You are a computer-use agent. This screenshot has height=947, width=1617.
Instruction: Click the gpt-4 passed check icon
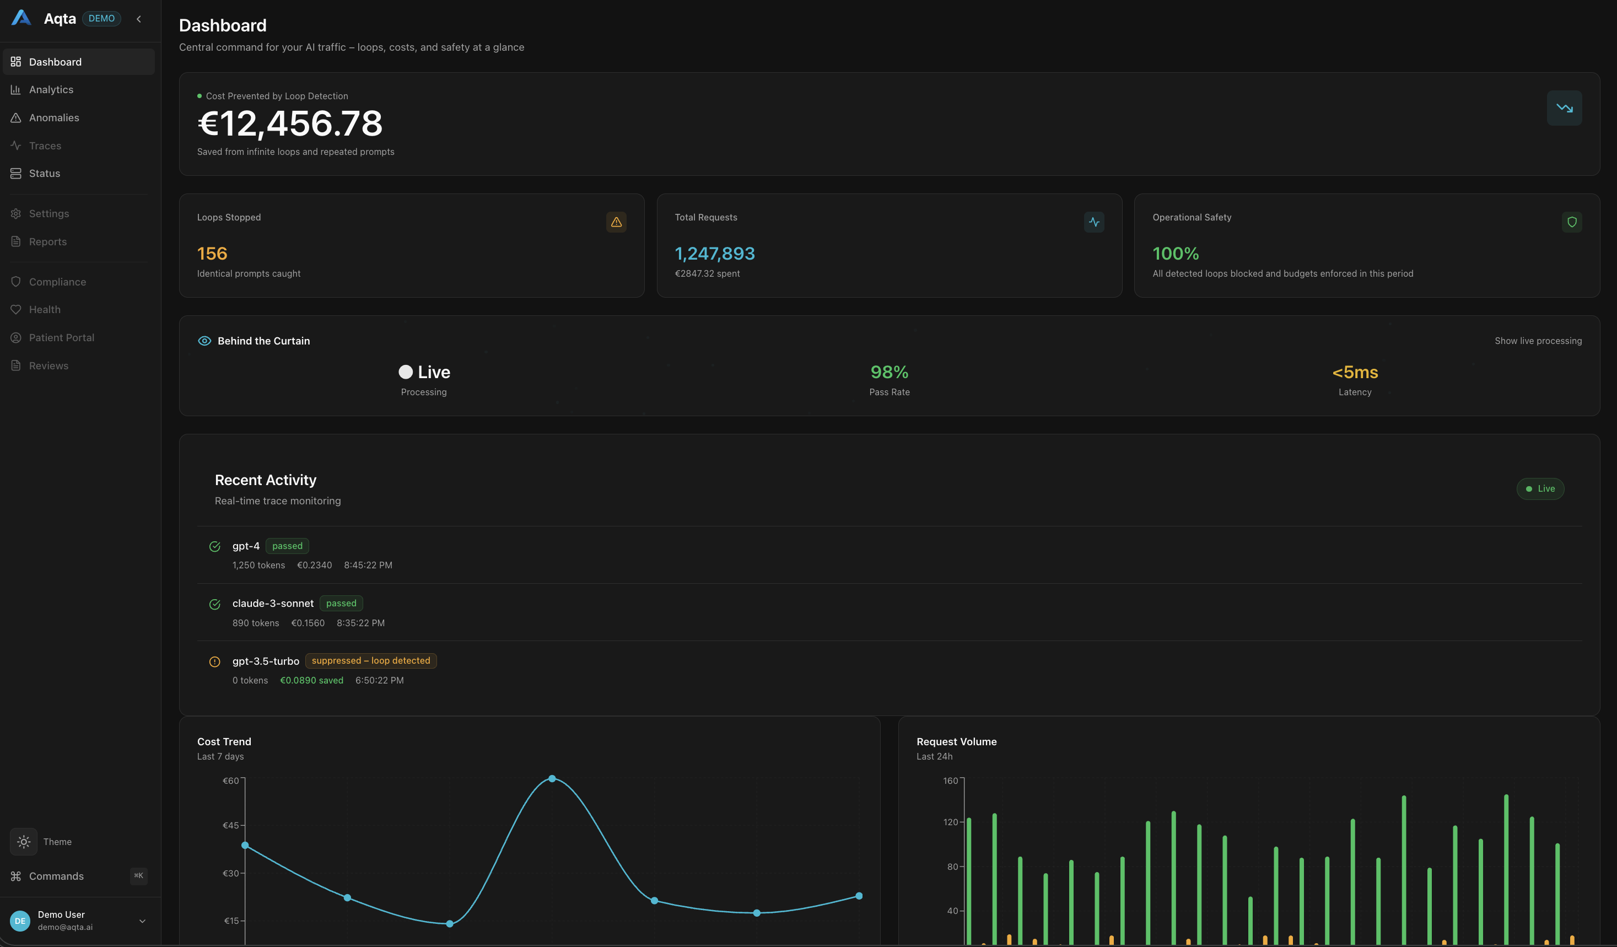[x=214, y=547]
